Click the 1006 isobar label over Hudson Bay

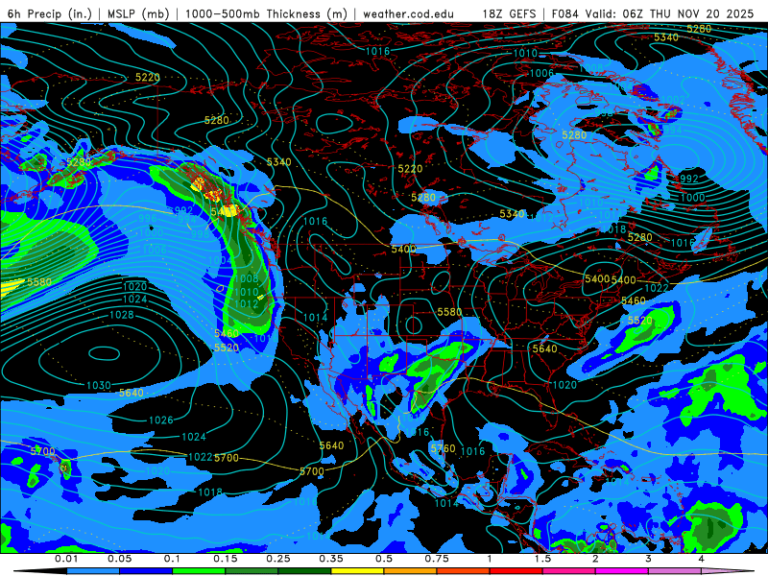coord(541,73)
